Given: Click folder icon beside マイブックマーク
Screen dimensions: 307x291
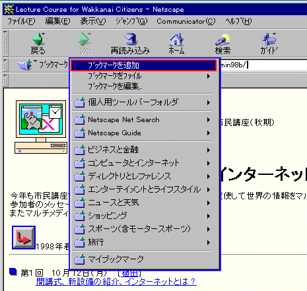Looking at the screenshot, I should pyautogui.click(x=80, y=259).
